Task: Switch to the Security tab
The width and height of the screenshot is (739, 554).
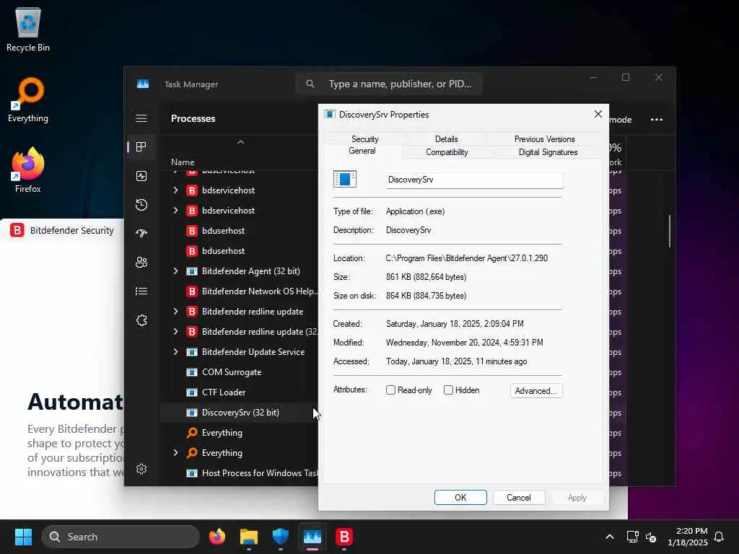Action: coord(364,139)
